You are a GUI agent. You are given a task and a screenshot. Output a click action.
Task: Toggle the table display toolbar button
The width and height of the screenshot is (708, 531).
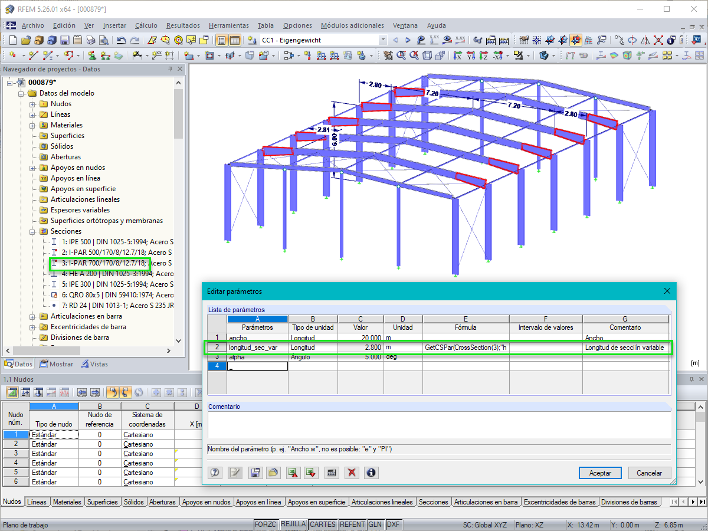[235, 41]
